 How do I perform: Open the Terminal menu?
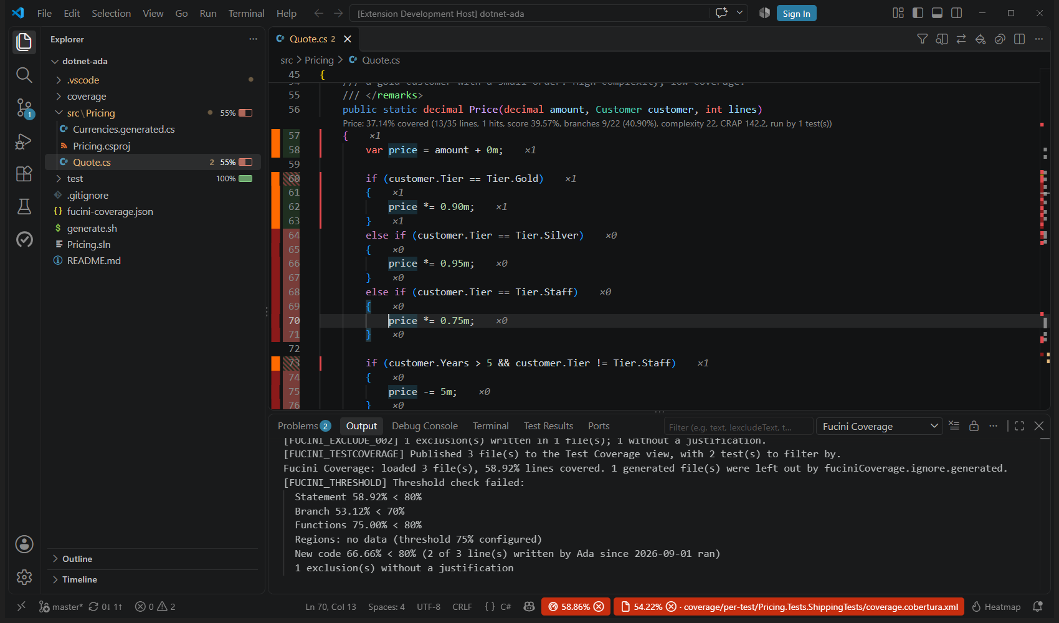[x=246, y=13]
